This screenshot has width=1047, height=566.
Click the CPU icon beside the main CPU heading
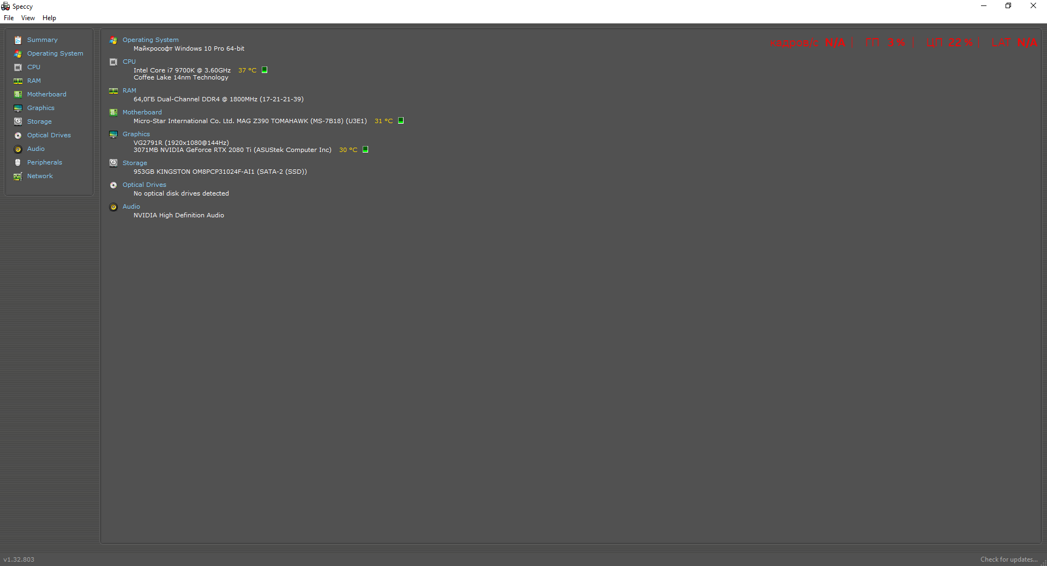pos(113,62)
